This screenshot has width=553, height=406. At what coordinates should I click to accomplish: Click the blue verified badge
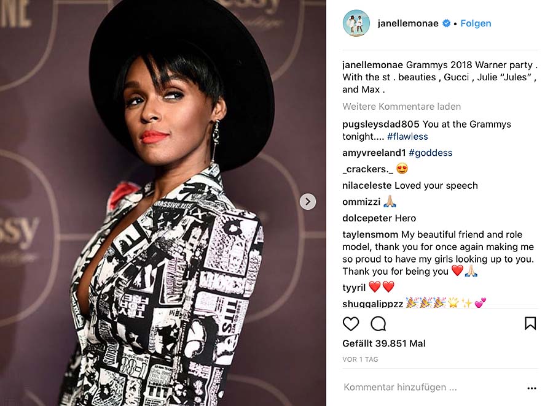tap(446, 23)
